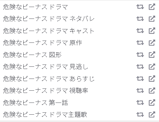
Task: Click re-search arrows icon beside 主題歌 row
Action: pos(140,115)
